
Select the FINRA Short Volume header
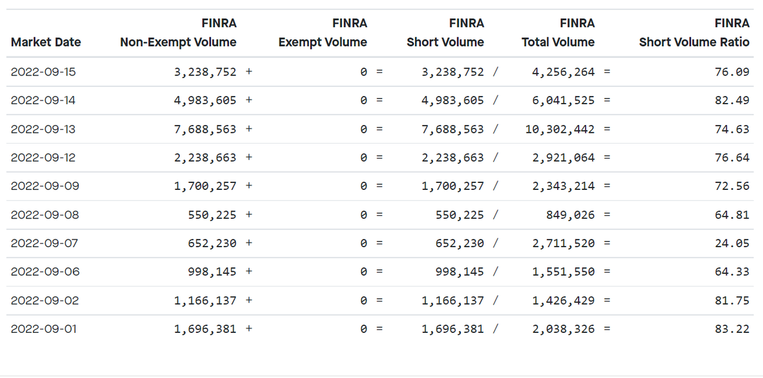coord(445,33)
